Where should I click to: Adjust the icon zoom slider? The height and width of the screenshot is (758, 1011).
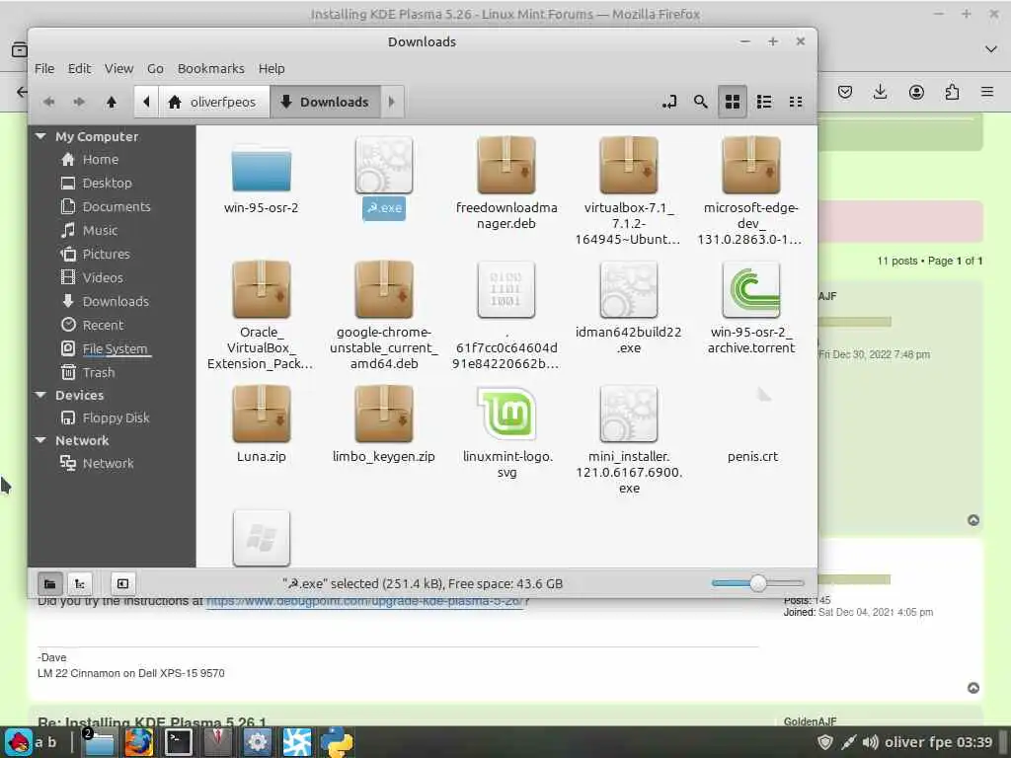[758, 583]
